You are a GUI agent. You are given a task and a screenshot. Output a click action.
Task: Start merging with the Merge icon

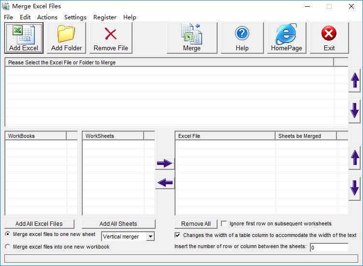tap(192, 34)
